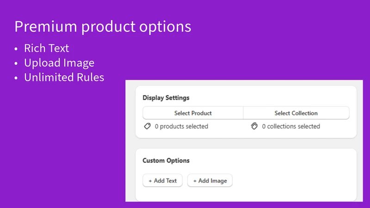Click the Rich Text bullet item
This screenshot has width=370, height=208.
(x=47, y=48)
